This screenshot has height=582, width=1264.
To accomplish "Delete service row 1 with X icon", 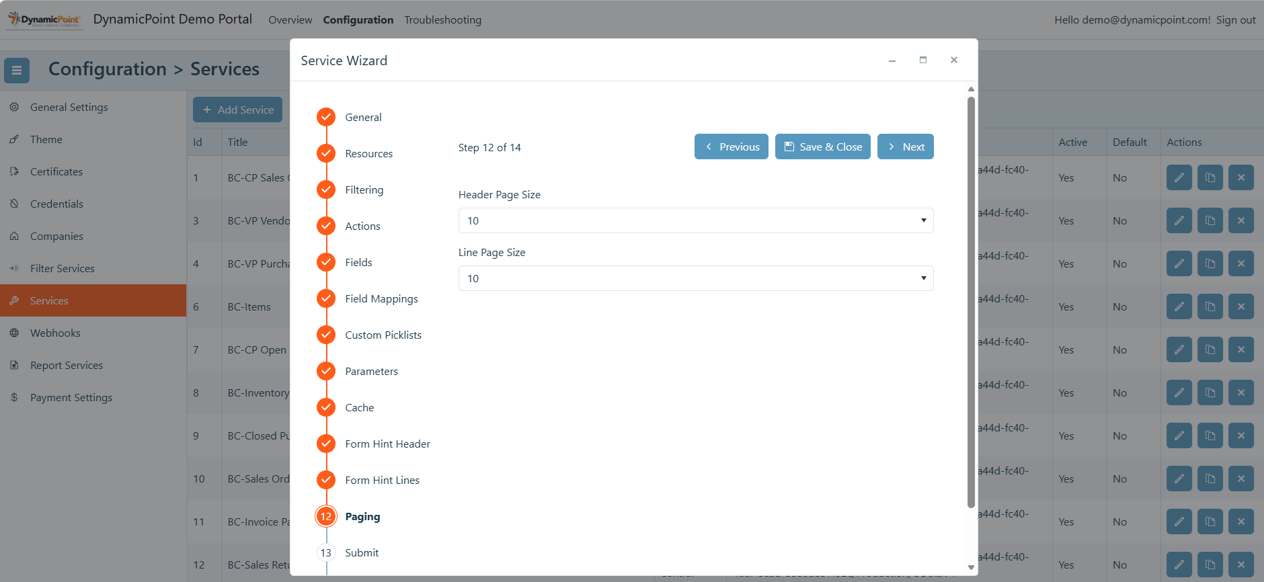I will (1241, 177).
